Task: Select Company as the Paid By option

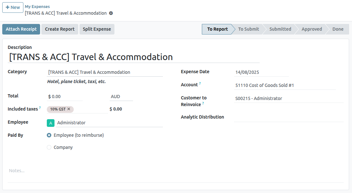Action: click(x=49, y=147)
